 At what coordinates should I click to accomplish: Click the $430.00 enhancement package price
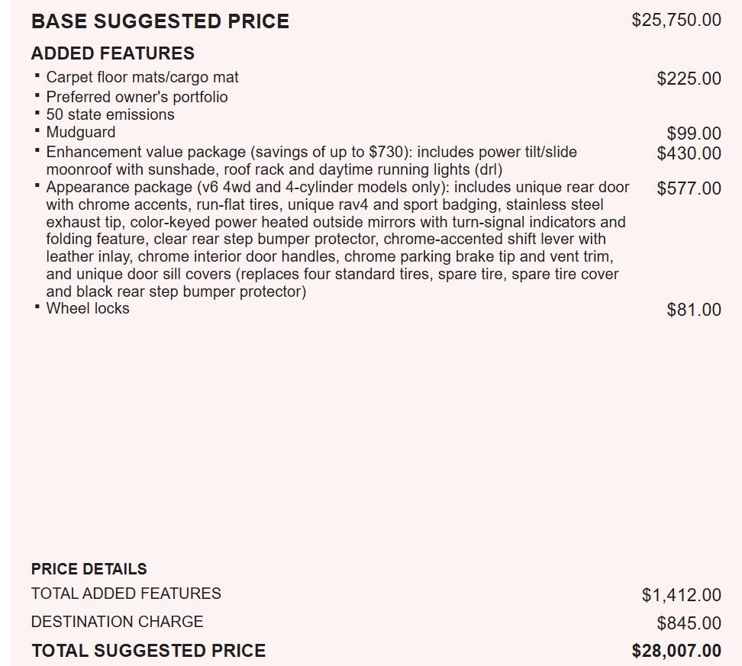(689, 153)
